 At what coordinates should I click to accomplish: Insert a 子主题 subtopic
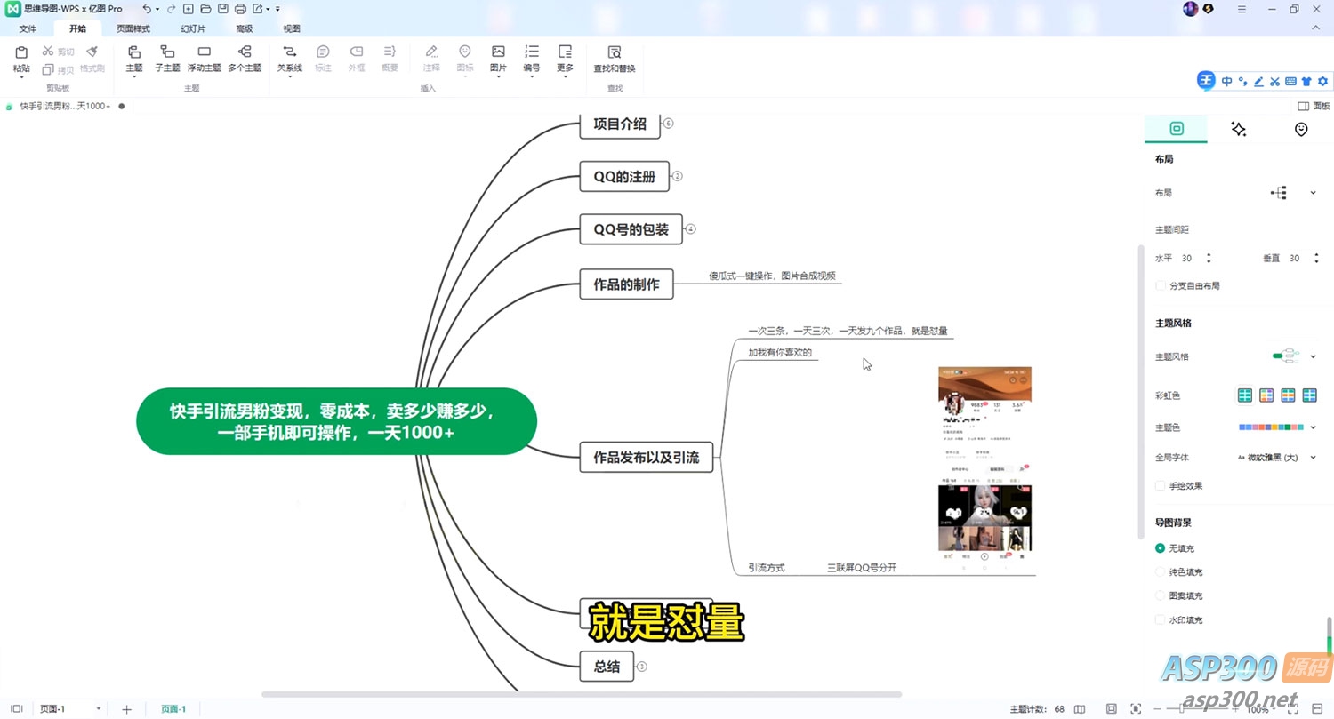[x=167, y=59]
